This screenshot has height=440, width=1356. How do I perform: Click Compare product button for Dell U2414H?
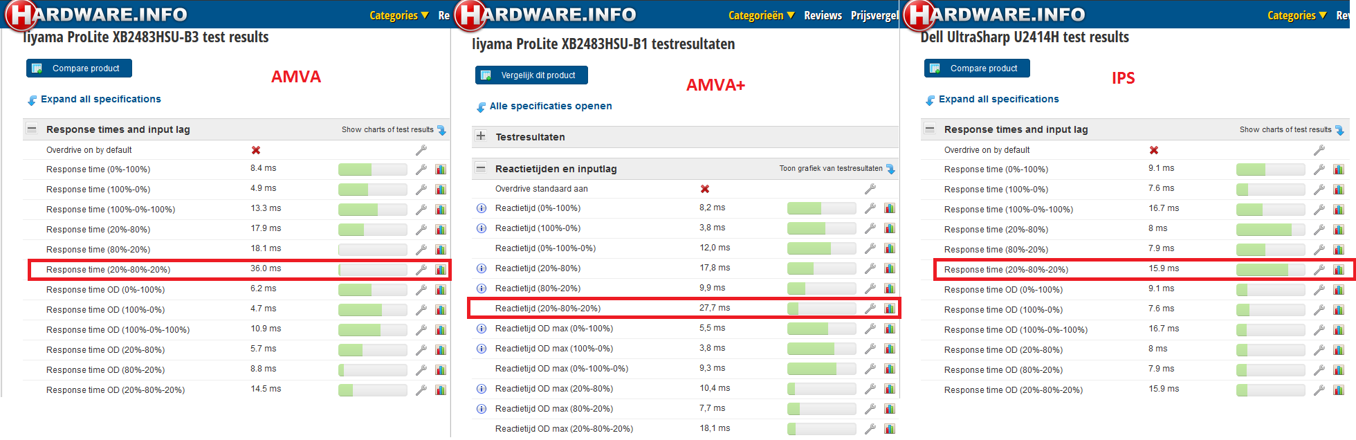(x=977, y=68)
